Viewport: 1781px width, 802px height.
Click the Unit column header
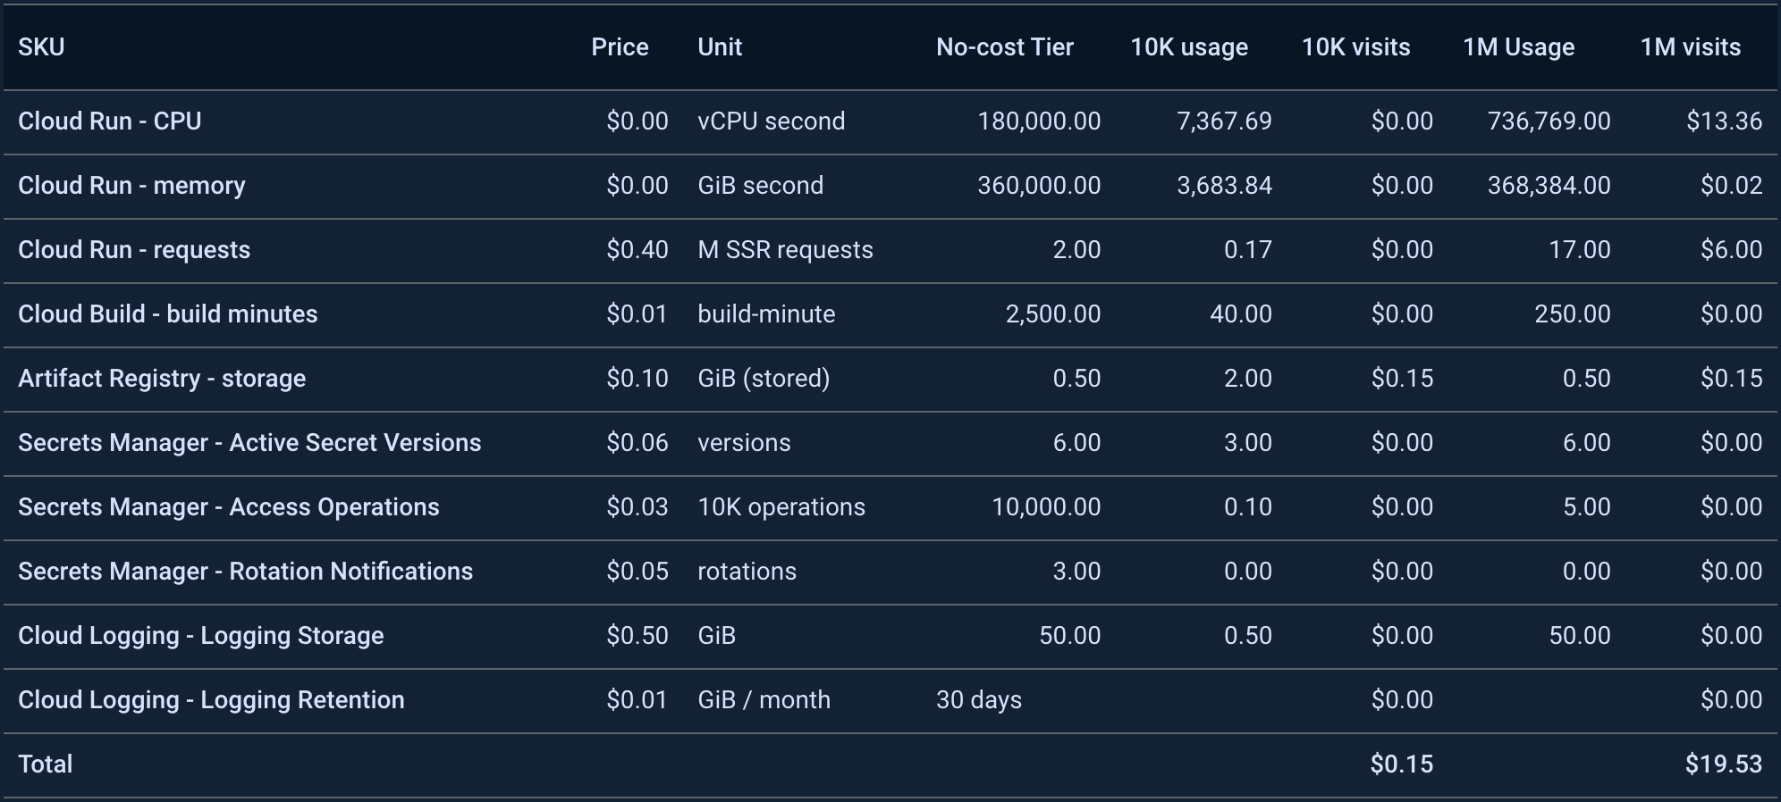pos(720,47)
